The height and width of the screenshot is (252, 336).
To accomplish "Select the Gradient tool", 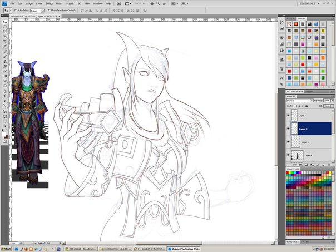I will pyautogui.click(x=4, y=76).
